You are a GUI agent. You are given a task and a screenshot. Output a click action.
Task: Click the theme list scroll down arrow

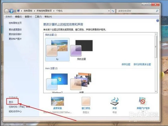(156, 91)
